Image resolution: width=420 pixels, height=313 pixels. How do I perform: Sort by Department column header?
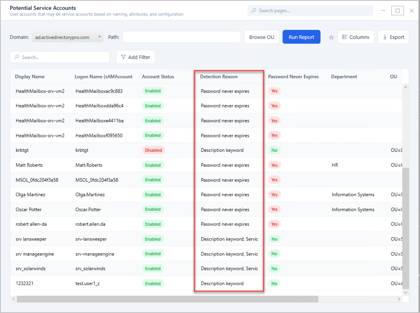(x=344, y=77)
